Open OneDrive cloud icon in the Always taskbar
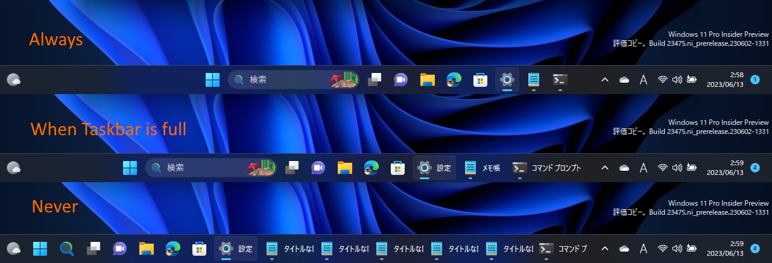The width and height of the screenshot is (772, 263). (624, 80)
